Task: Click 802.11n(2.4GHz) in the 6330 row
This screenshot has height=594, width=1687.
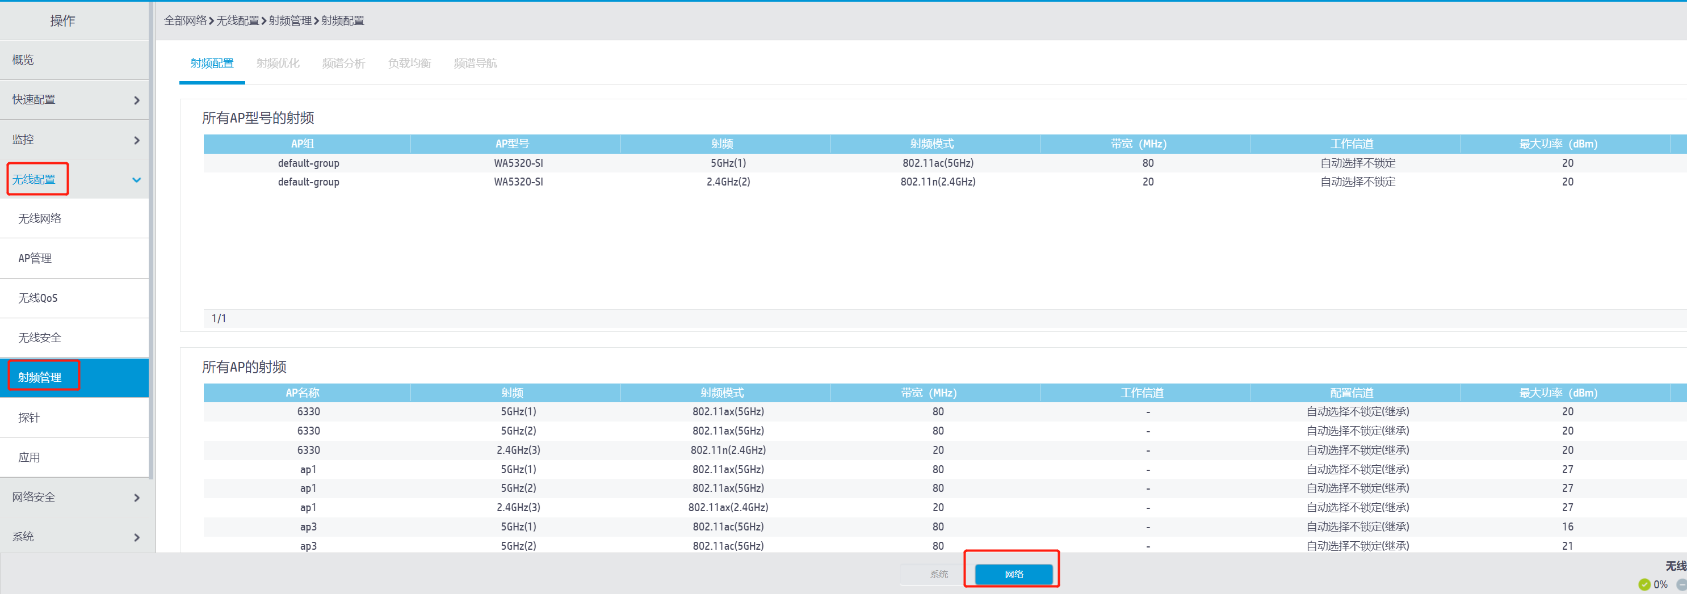Action: (728, 450)
